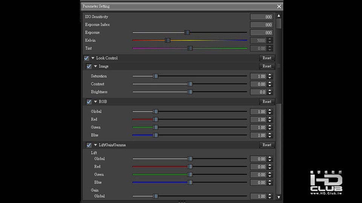Uncheck the Image section checkbox
This screenshot has width=362, height=203.
89,66
